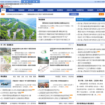Select the 货运场站 tab in 物流枢纽
This screenshot has width=105, height=105.
[x=71, y=77]
